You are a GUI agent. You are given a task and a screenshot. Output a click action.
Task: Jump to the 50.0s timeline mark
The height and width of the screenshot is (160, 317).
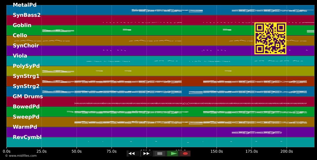click(x=77, y=151)
